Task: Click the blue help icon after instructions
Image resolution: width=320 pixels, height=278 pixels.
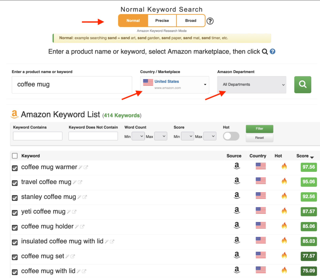Action: tap(273, 52)
